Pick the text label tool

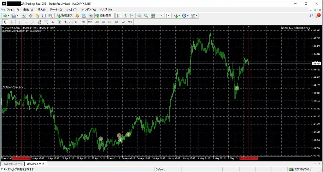click(52, 22)
